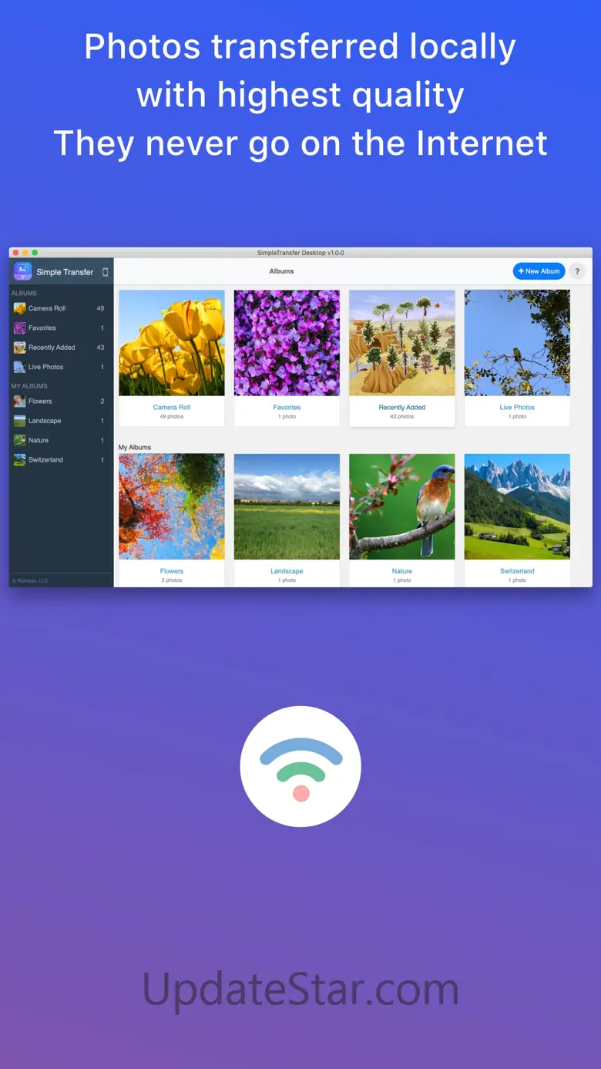Select Landscape album in the sidebar
The width and height of the screenshot is (601, 1069).
(61, 421)
